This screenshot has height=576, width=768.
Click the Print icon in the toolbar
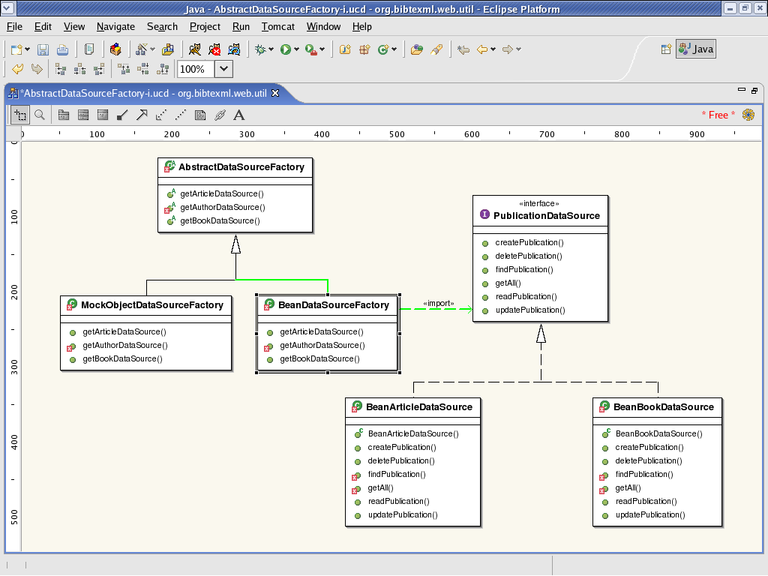pyautogui.click(x=63, y=49)
